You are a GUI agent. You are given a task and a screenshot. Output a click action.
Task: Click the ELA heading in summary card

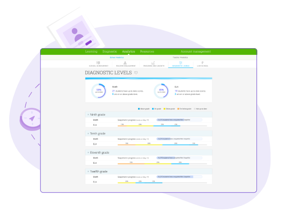(x=177, y=87)
